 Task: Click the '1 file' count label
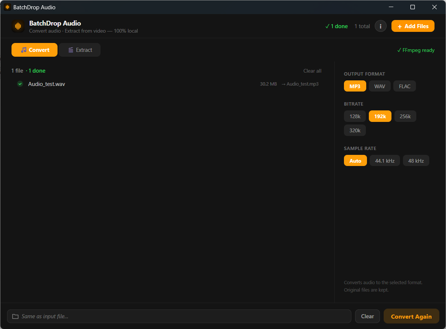pos(17,71)
